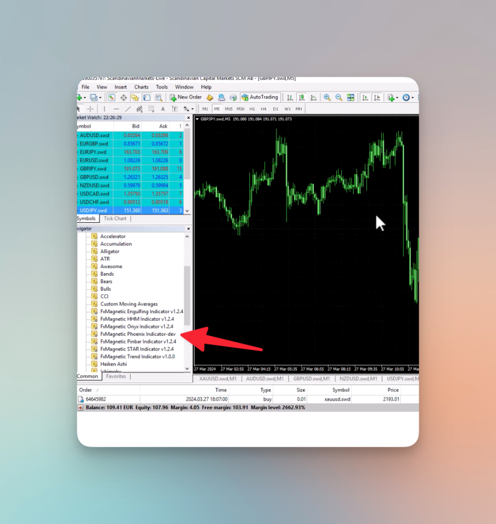
Task: Switch chart to candlestick view
Action: [301, 97]
